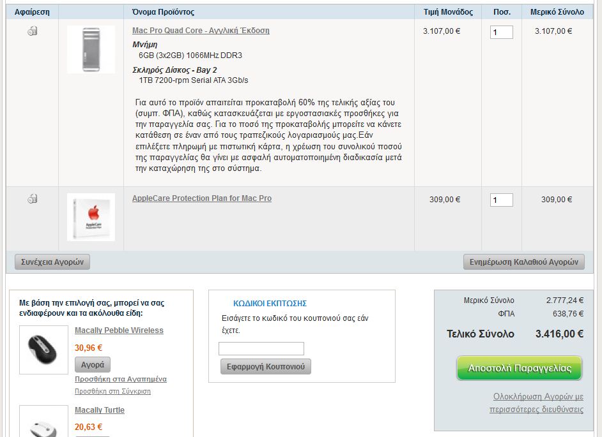
Task: Remove AppleCare Protection Plan from cart
Action: (33, 198)
